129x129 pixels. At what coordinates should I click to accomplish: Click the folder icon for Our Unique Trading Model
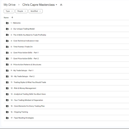pos(7,29)
